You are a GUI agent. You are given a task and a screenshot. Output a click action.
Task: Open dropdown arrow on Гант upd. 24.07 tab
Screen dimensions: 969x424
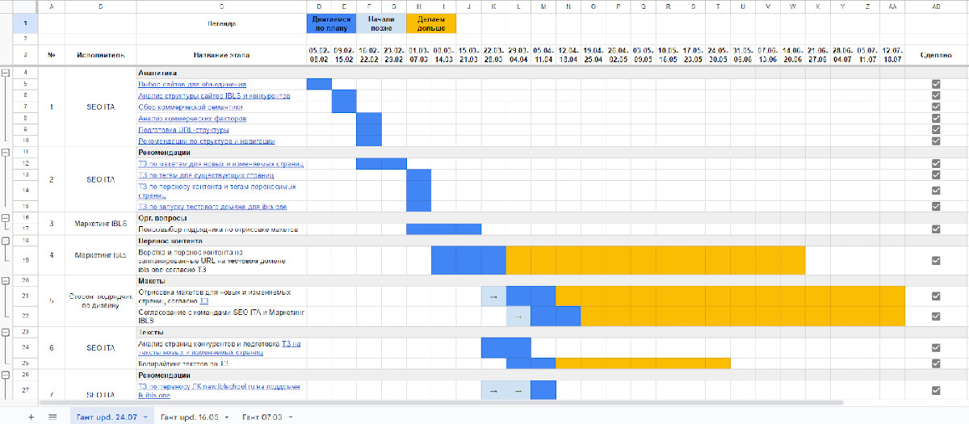pos(145,417)
